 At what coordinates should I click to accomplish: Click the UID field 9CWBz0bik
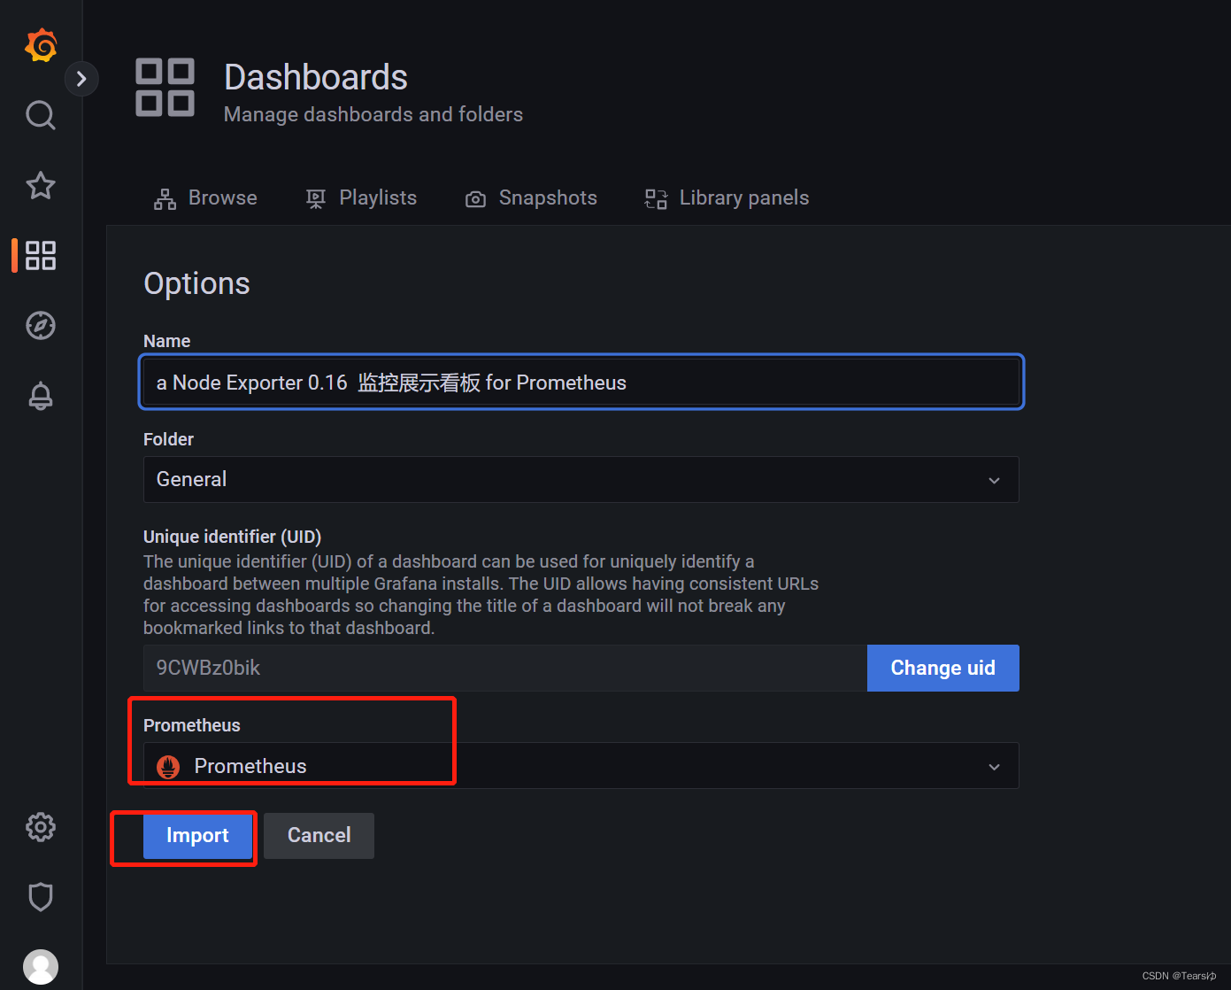pyautogui.click(x=505, y=668)
